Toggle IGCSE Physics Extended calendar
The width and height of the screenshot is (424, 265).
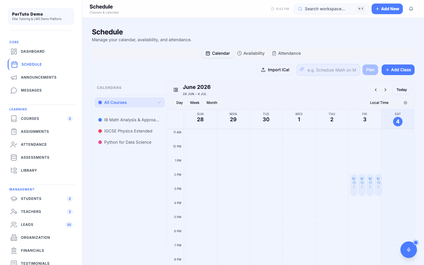coord(130,131)
